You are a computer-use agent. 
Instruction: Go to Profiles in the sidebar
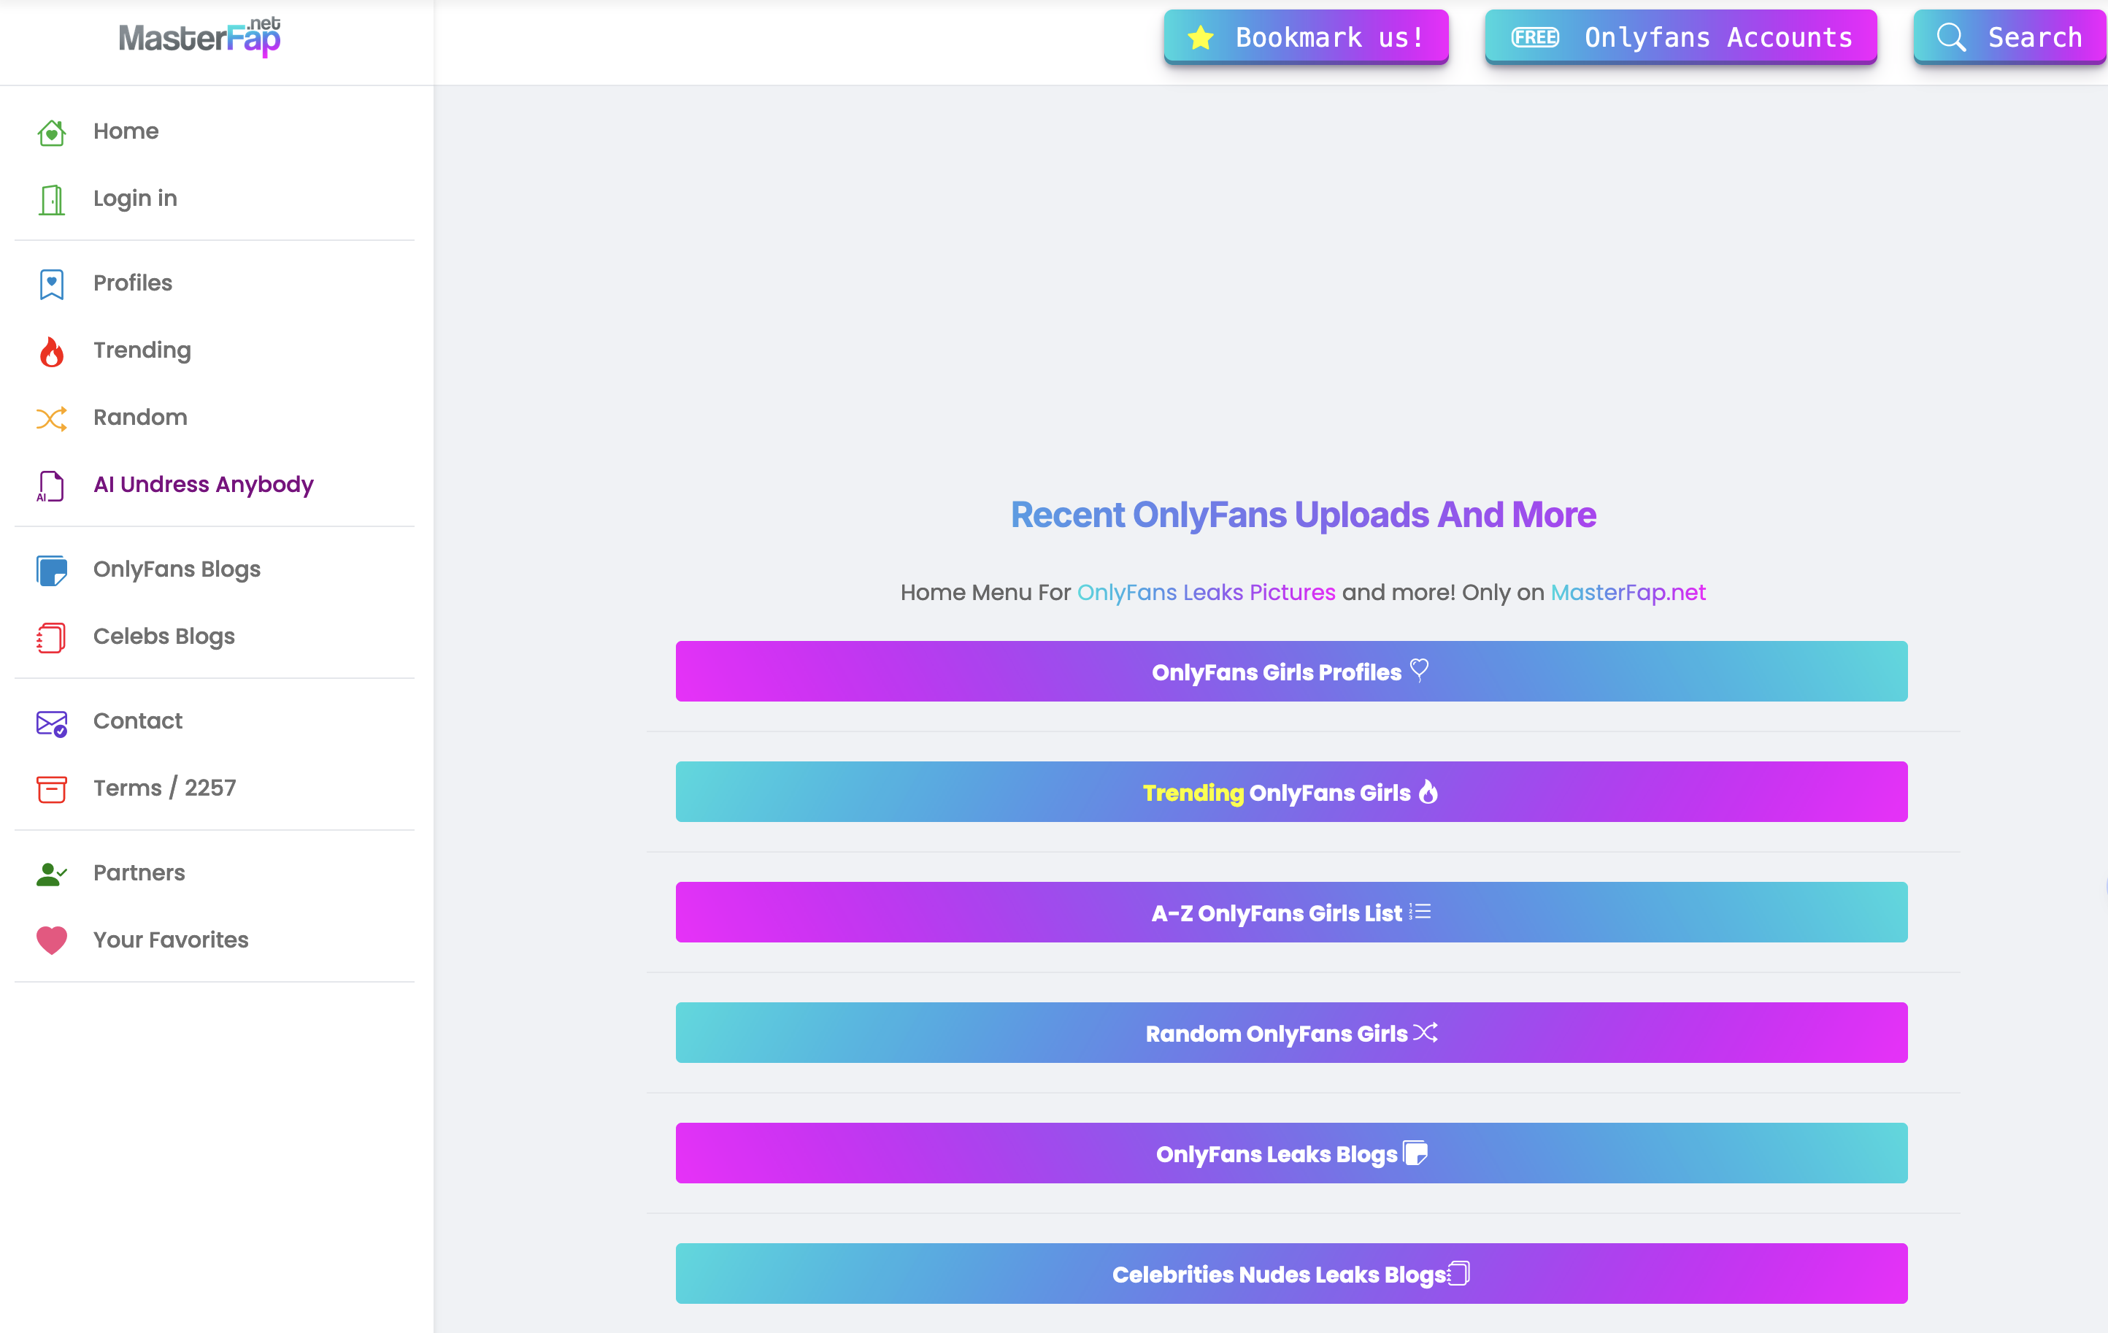coord(133,283)
